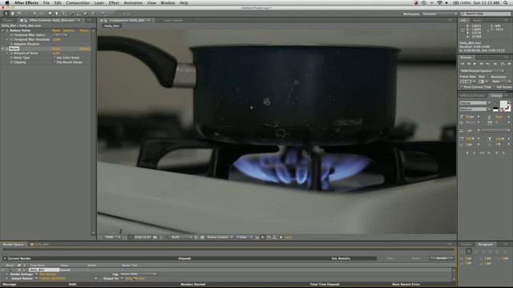This screenshot has width=513, height=288.
Task: Open Resolution dropdown in Preview panel
Action: 500,82
